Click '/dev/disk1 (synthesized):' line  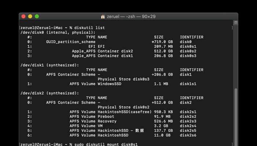pos(49,65)
